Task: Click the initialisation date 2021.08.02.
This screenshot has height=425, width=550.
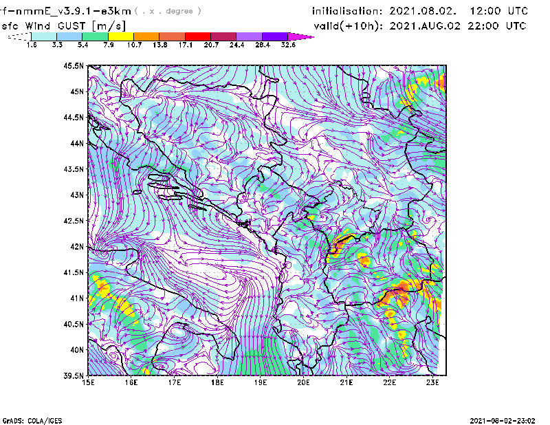Action: pos(423,11)
